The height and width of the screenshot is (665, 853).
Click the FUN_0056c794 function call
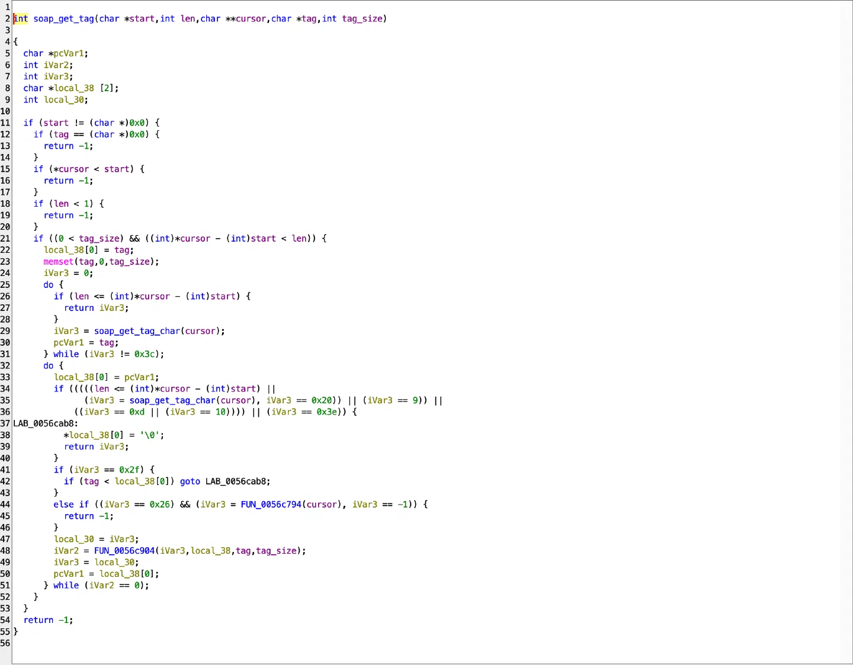coord(271,505)
